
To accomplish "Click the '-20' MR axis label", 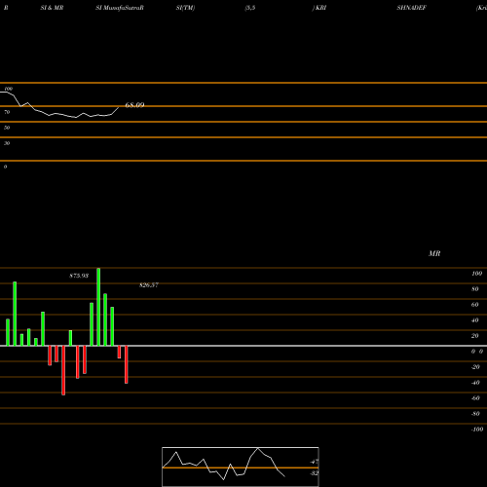I will coord(475,367).
